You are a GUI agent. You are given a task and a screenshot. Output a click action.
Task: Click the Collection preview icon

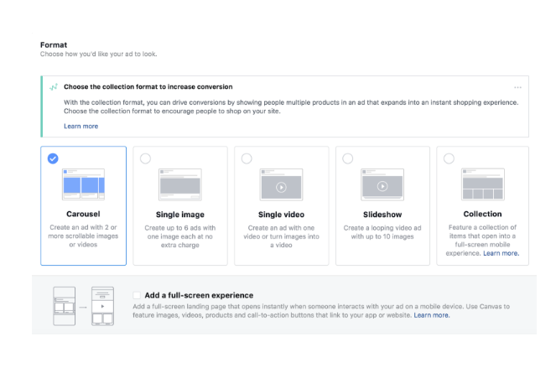coord(482,184)
